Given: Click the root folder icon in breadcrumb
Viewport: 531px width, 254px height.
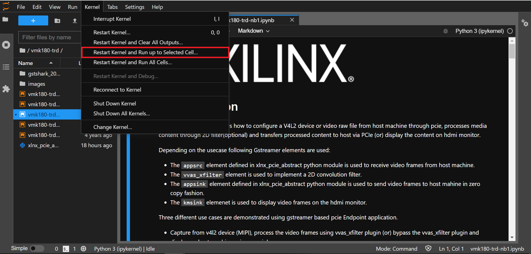Looking at the screenshot, I should coord(22,50).
